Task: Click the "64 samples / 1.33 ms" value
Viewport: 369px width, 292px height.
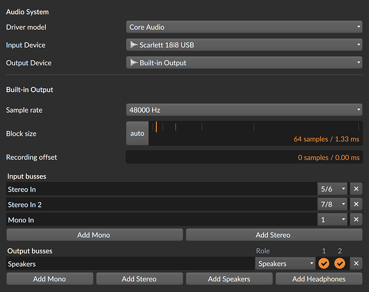Action: pyautogui.click(x=326, y=139)
